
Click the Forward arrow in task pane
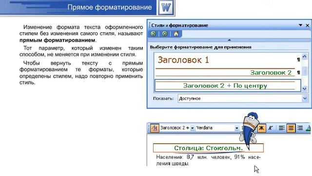(x=165, y=34)
